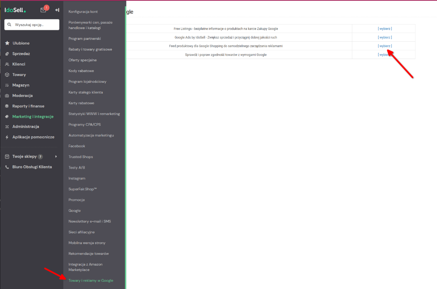Click Sprawdź i popraw zgodność towarów text

pyautogui.click(x=226, y=55)
